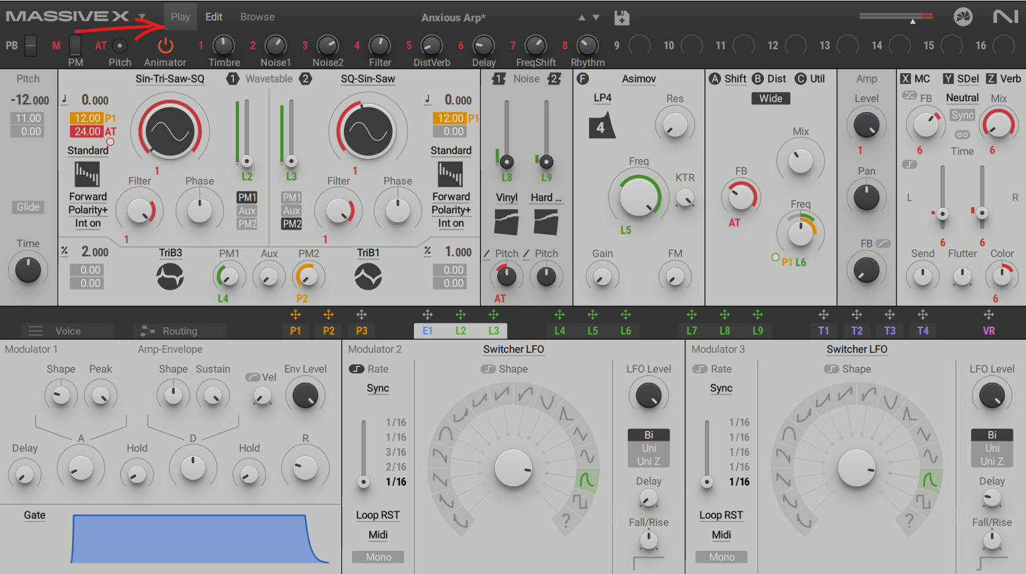Click the save preset floppy disk icon
Screen dimensions: 1026x574
621,18
